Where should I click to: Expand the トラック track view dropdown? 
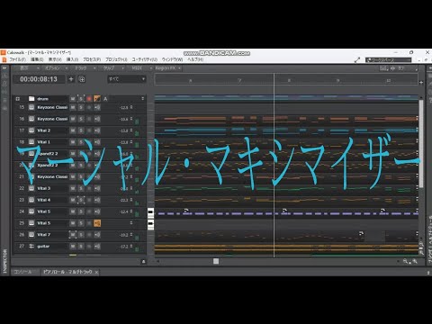(x=85, y=68)
